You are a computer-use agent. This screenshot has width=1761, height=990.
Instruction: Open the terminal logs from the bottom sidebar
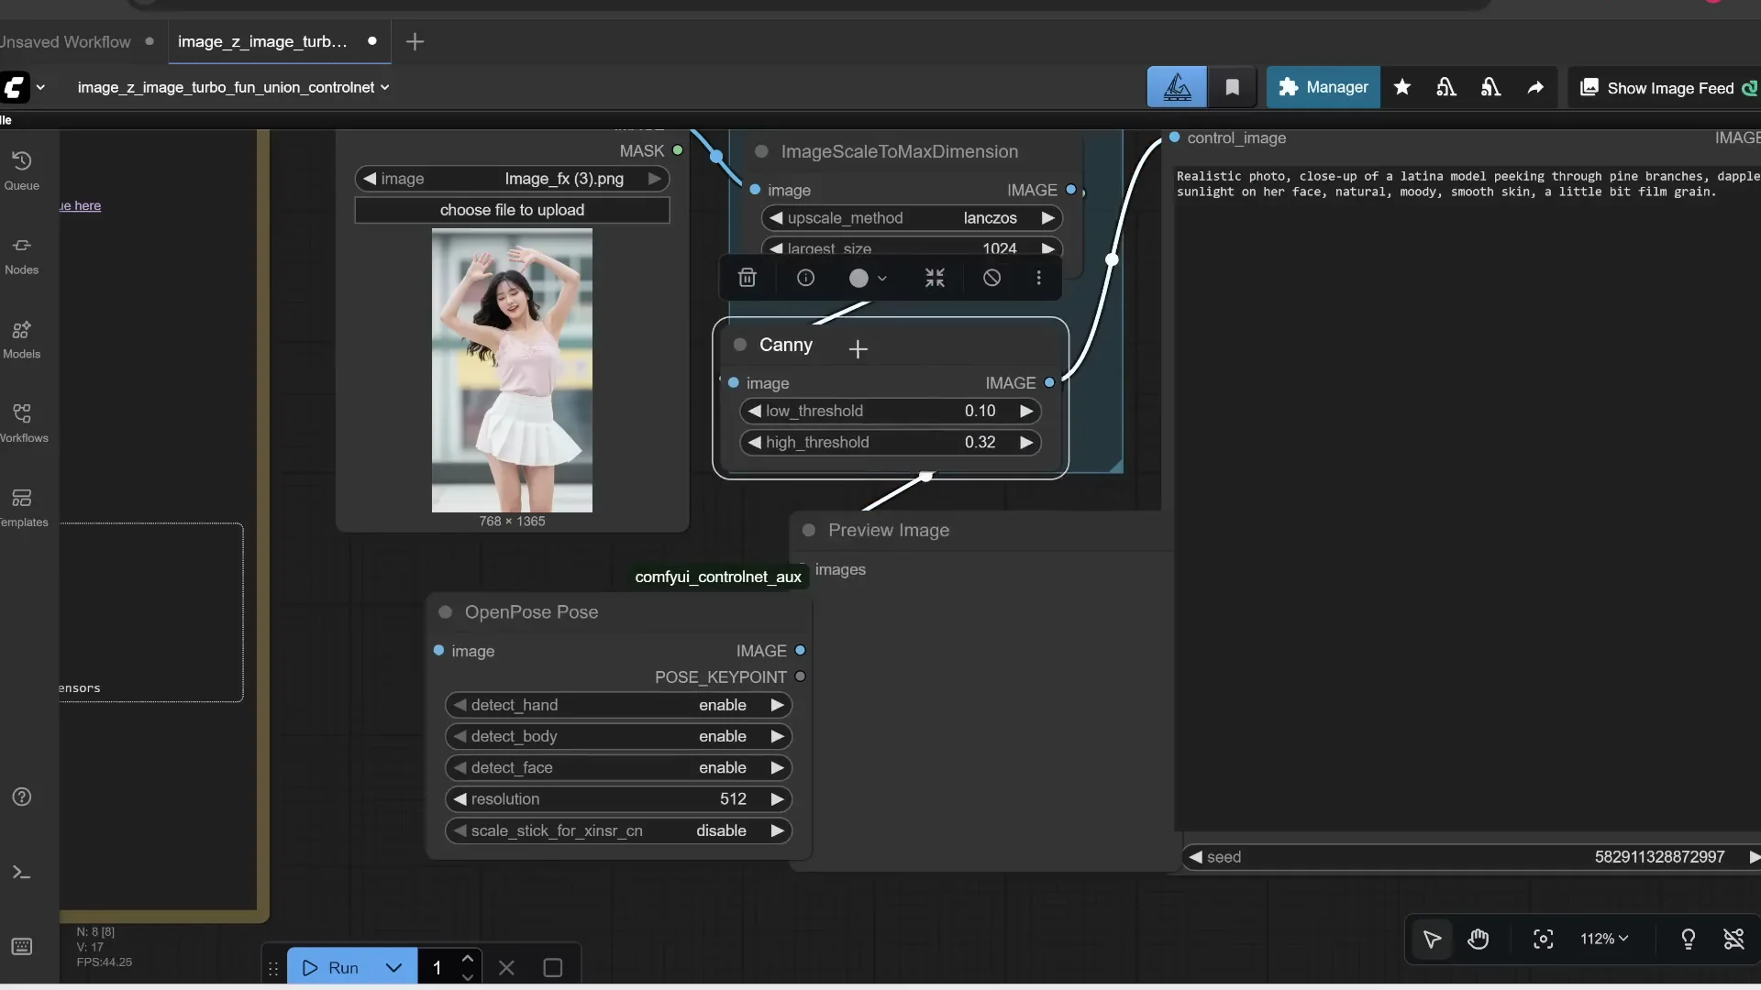21,872
